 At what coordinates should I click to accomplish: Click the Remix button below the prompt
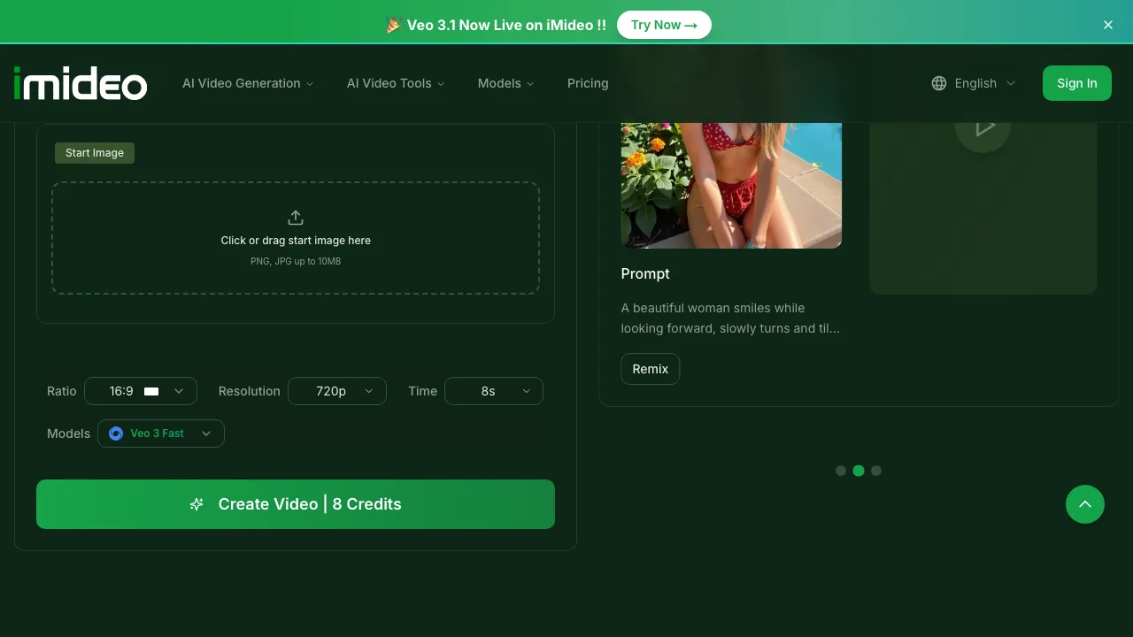click(650, 369)
